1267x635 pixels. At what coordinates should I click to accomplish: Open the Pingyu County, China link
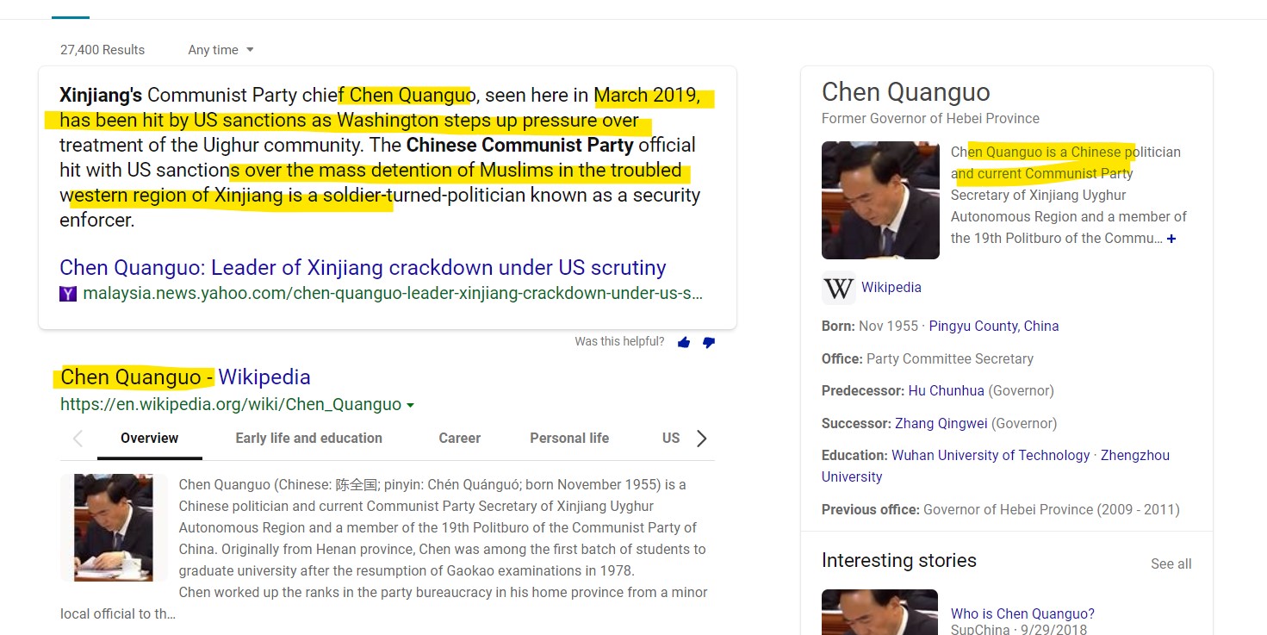coord(994,327)
